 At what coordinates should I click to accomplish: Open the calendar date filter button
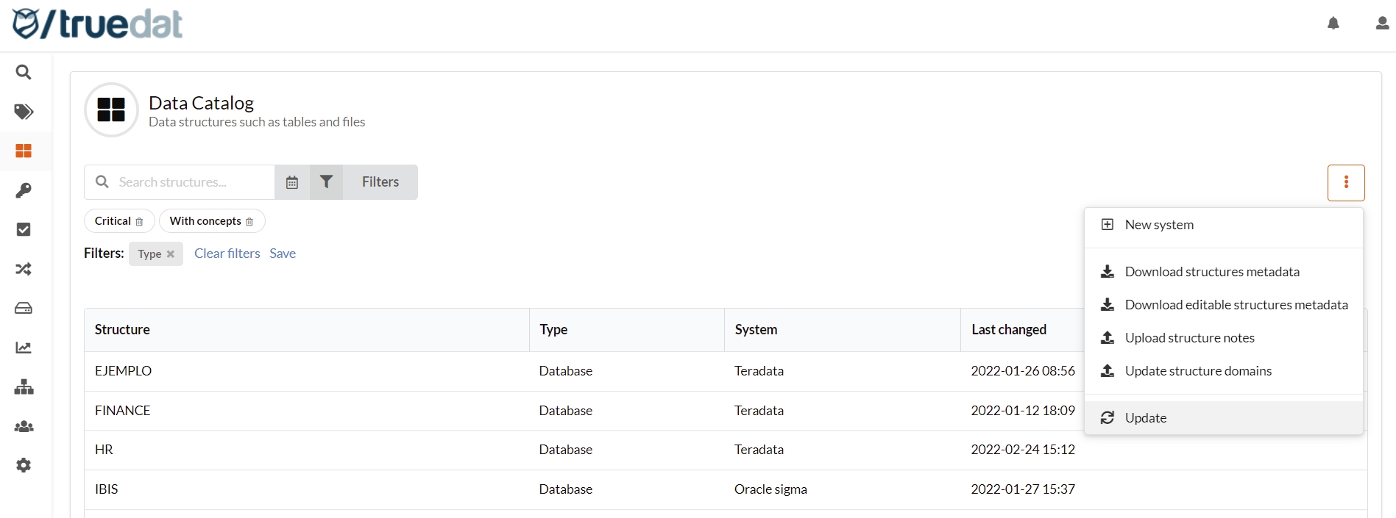point(292,182)
